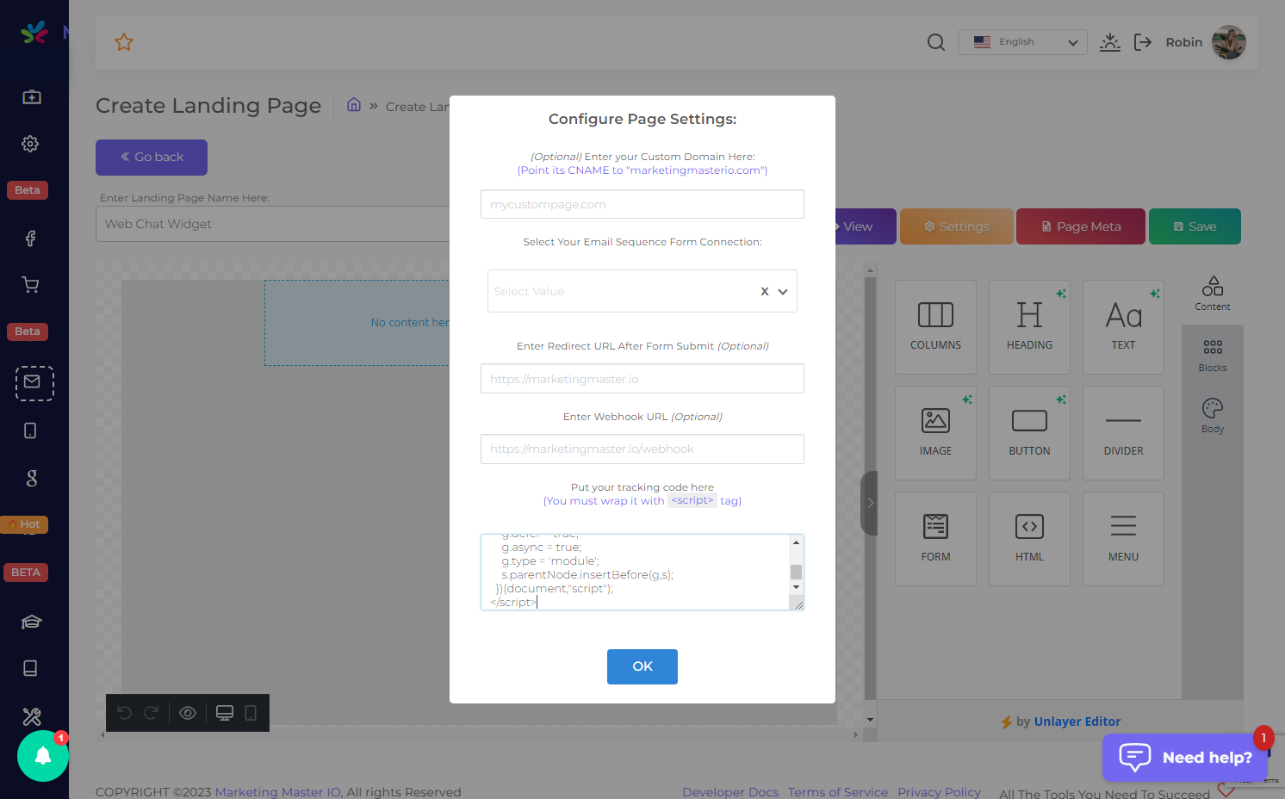Click the Go back button
Image resolution: width=1285 pixels, height=799 pixels.
pyautogui.click(x=152, y=158)
